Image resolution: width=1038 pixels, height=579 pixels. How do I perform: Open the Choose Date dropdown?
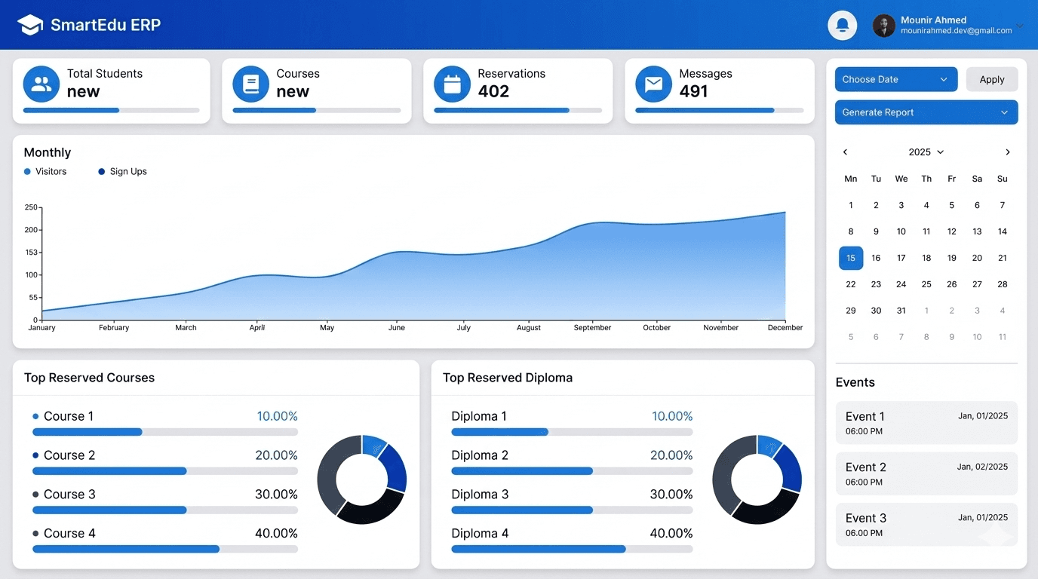[x=895, y=79]
